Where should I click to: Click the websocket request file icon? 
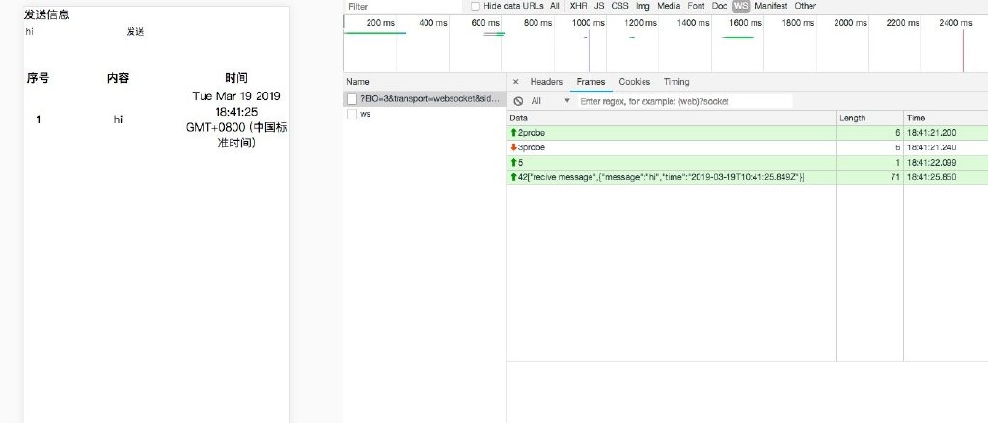[352, 99]
